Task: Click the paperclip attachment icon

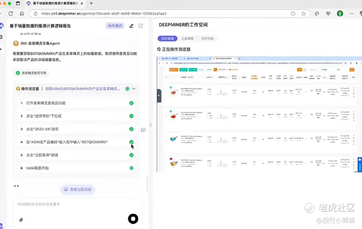Action: pyautogui.click(x=21, y=220)
